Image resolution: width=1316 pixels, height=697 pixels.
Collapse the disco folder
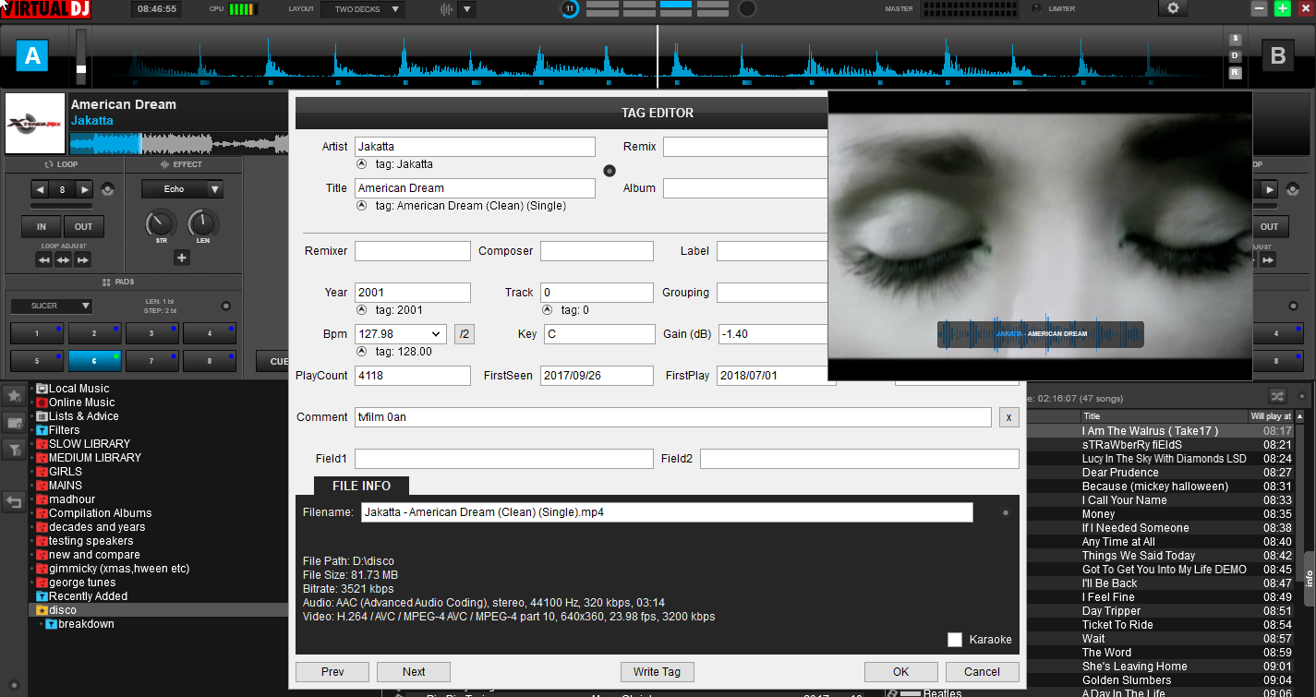tap(31, 610)
